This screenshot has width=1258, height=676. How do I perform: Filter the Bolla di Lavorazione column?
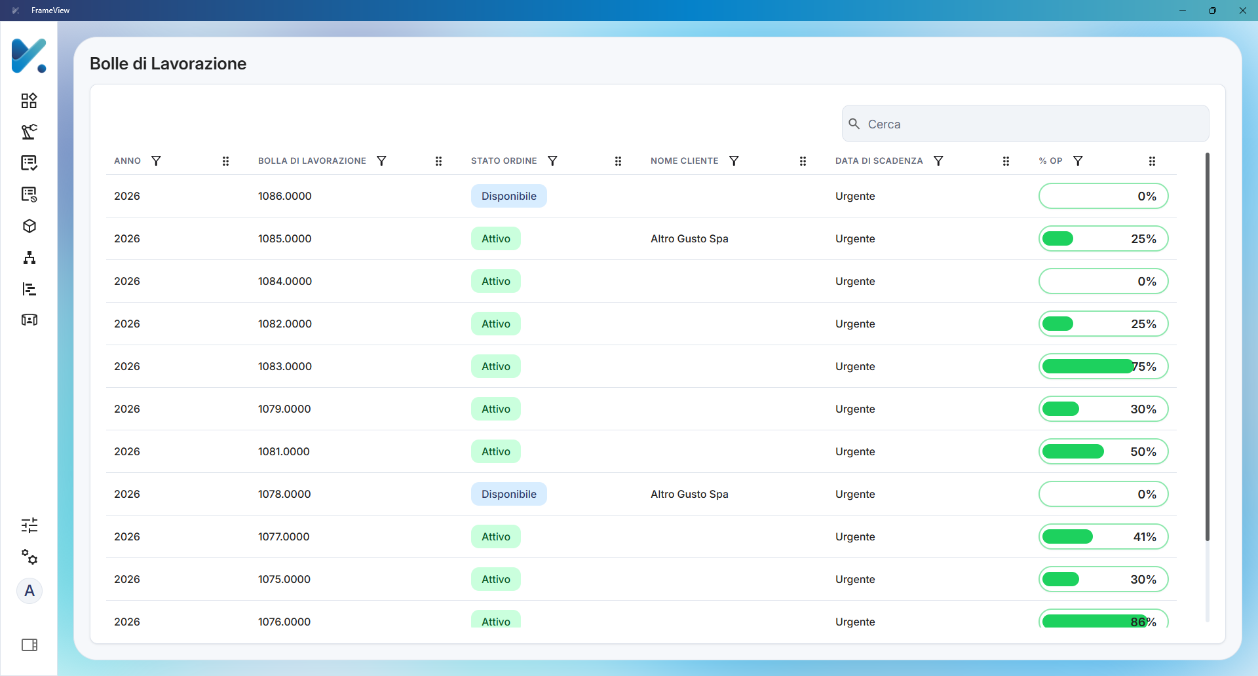(x=381, y=161)
